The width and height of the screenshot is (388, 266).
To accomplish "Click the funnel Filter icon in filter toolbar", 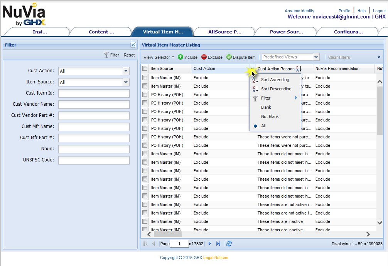I will pos(106,55).
